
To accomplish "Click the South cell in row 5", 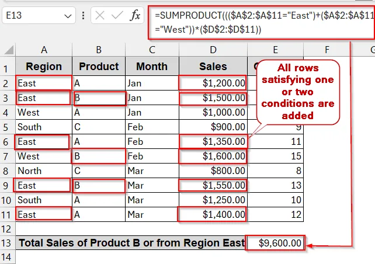I will click(44, 127).
